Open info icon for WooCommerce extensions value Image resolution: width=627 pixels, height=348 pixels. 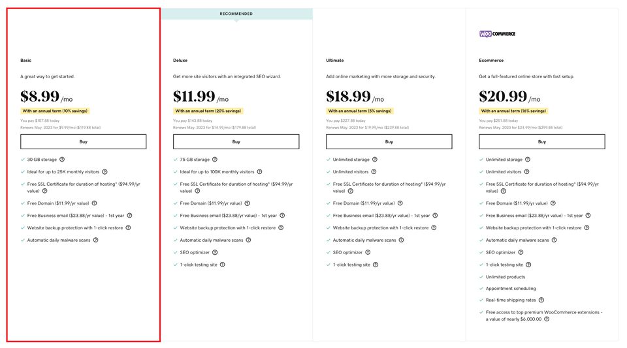click(547, 319)
